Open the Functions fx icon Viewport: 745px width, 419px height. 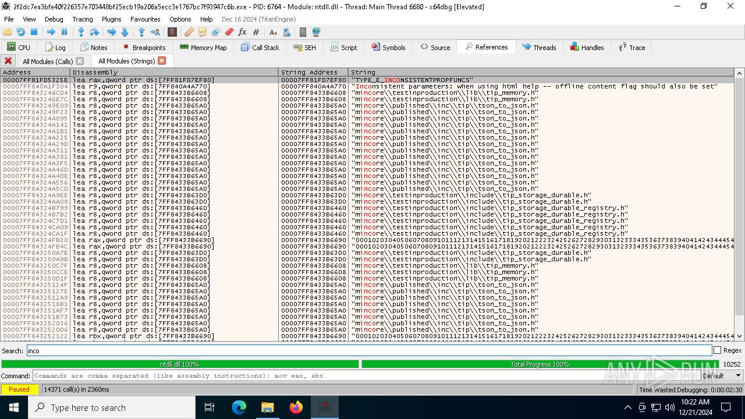pyautogui.click(x=243, y=32)
